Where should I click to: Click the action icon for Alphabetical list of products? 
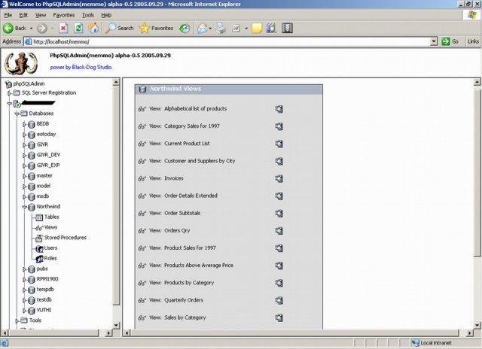279,109
